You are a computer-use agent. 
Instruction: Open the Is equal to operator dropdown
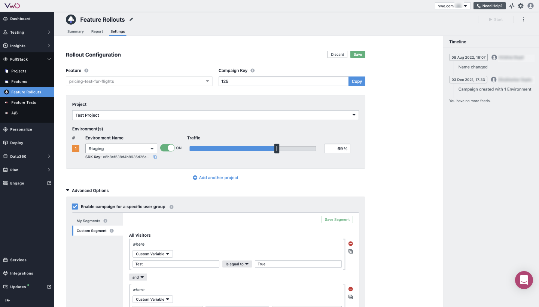[237, 264]
